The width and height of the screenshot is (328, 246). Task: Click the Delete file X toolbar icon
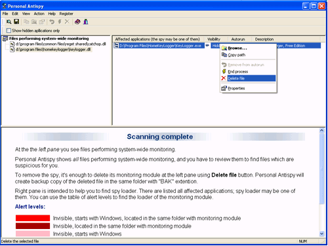point(67,22)
